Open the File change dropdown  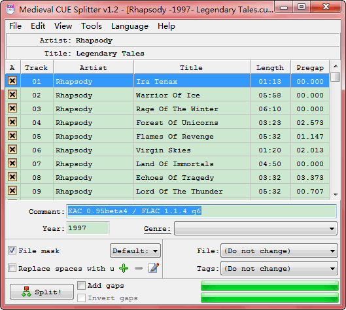click(x=279, y=250)
